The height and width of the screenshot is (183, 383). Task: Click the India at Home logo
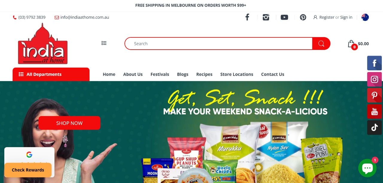[x=43, y=44]
